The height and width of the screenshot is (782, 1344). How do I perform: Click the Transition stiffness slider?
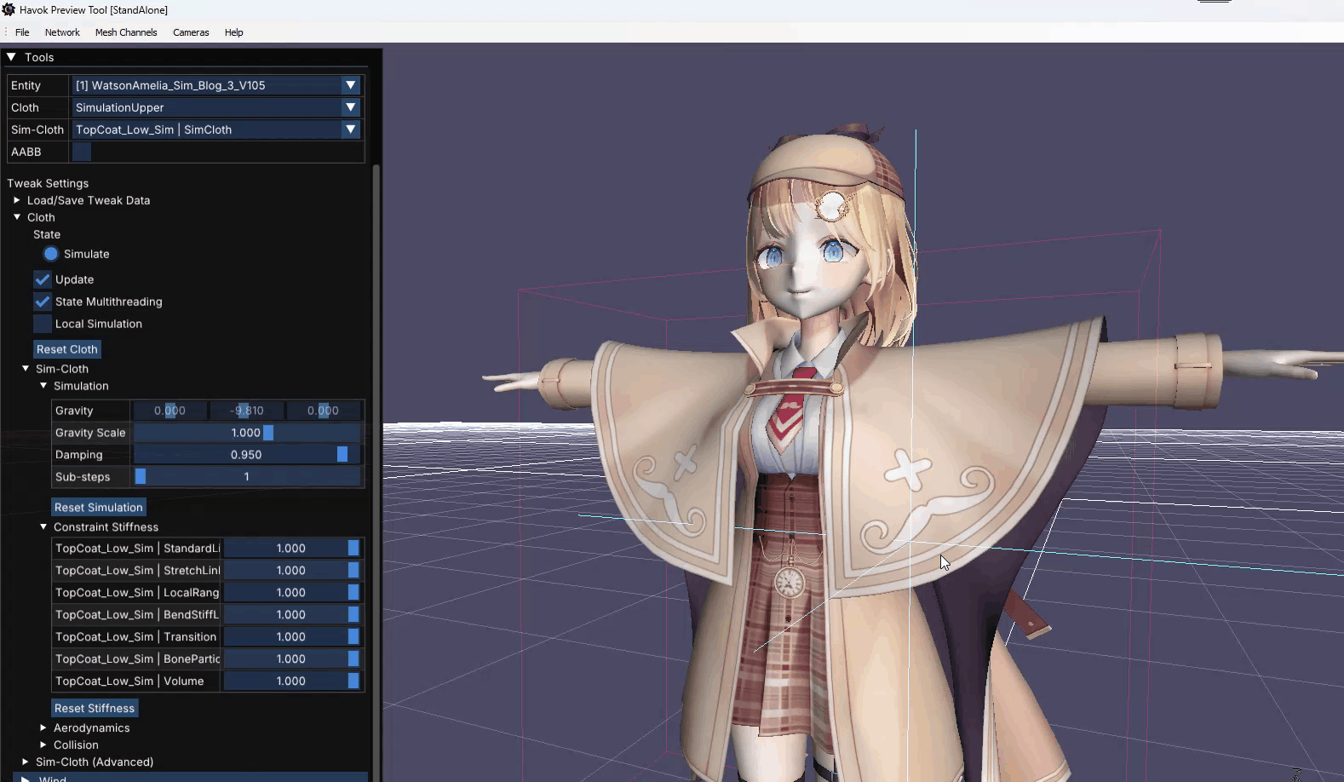click(291, 637)
